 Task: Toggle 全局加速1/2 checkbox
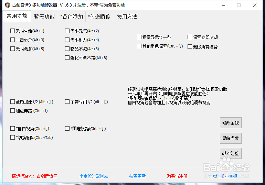tap(12, 102)
